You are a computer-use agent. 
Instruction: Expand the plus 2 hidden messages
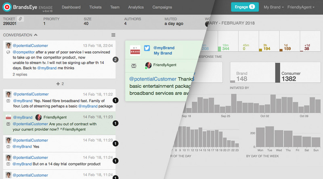[x=60, y=84]
